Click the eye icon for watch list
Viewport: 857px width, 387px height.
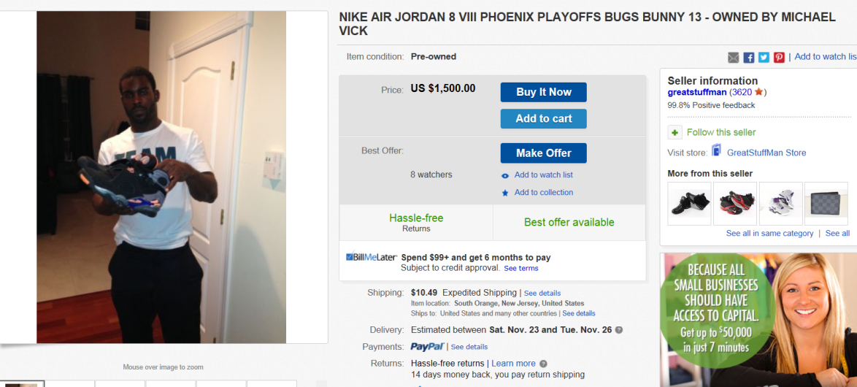(x=505, y=175)
